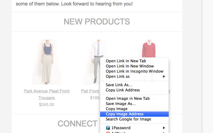Expand the 1Password submenu arrow
The width and height of the screenshot is (213, 133).
pos(164,128)
